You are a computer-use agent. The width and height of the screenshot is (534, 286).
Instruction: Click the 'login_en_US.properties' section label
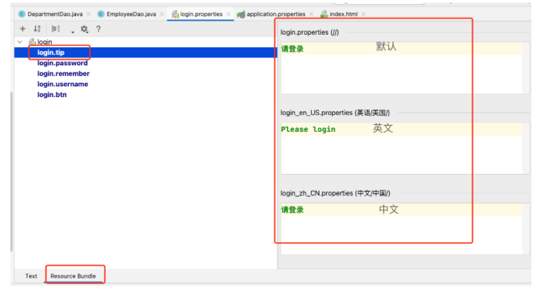pyautogui.click(x=335, y=113)
